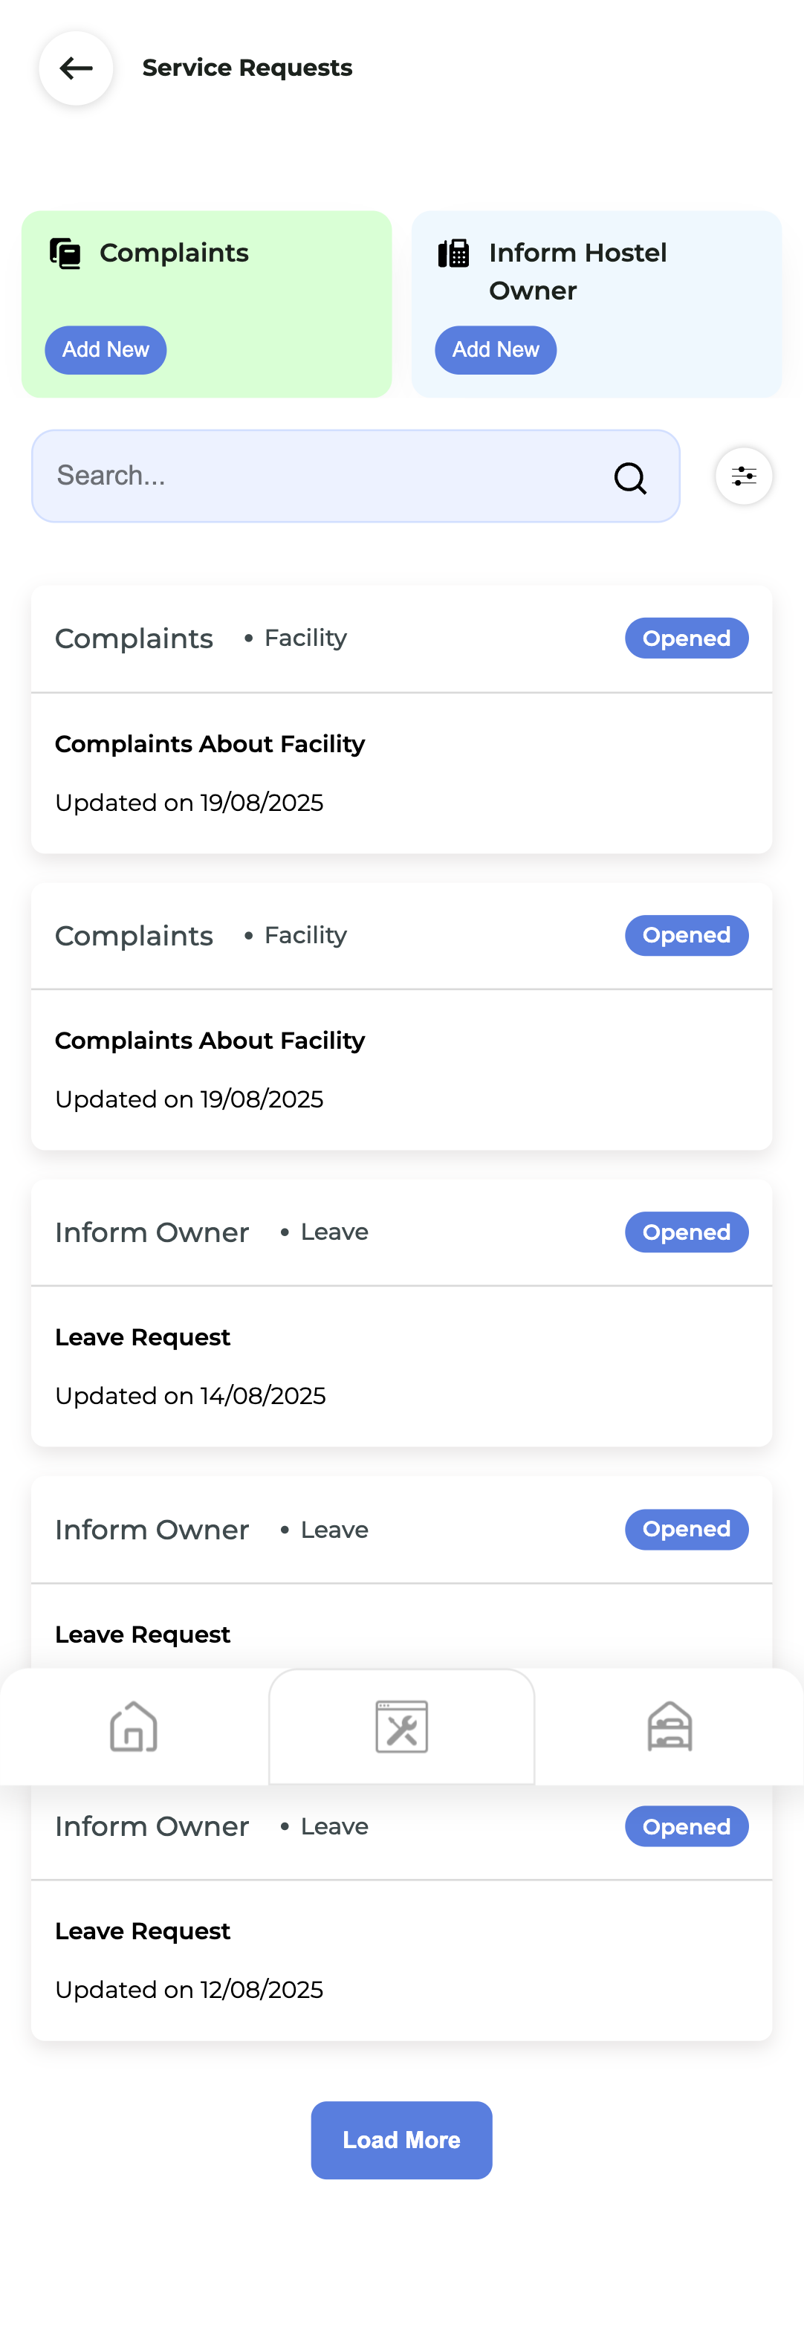Select the service tools tab icon
804x2328 pixels.
(x=402, y=1726)
